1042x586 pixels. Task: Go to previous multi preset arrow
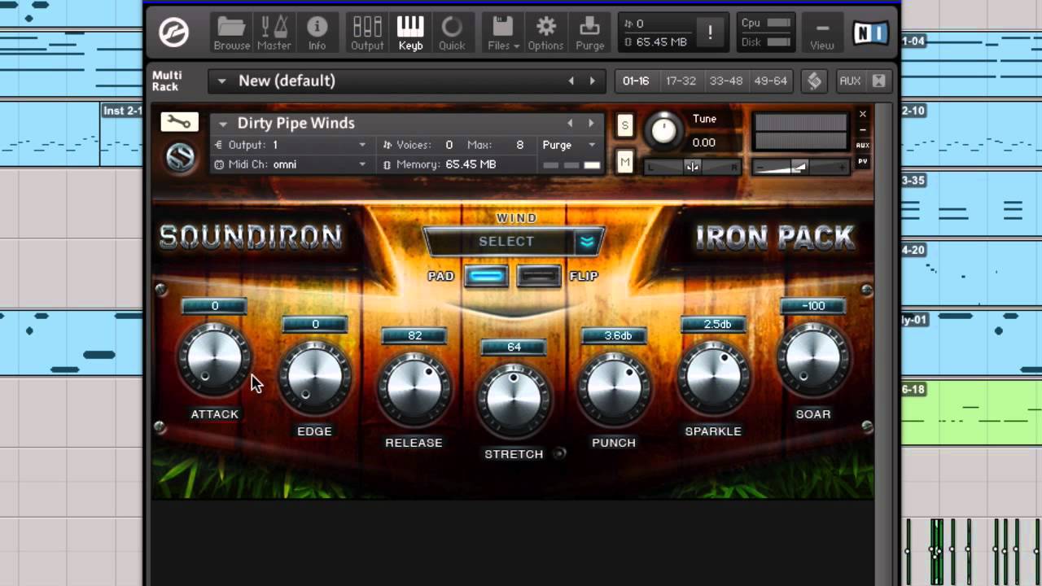point(571,81)
